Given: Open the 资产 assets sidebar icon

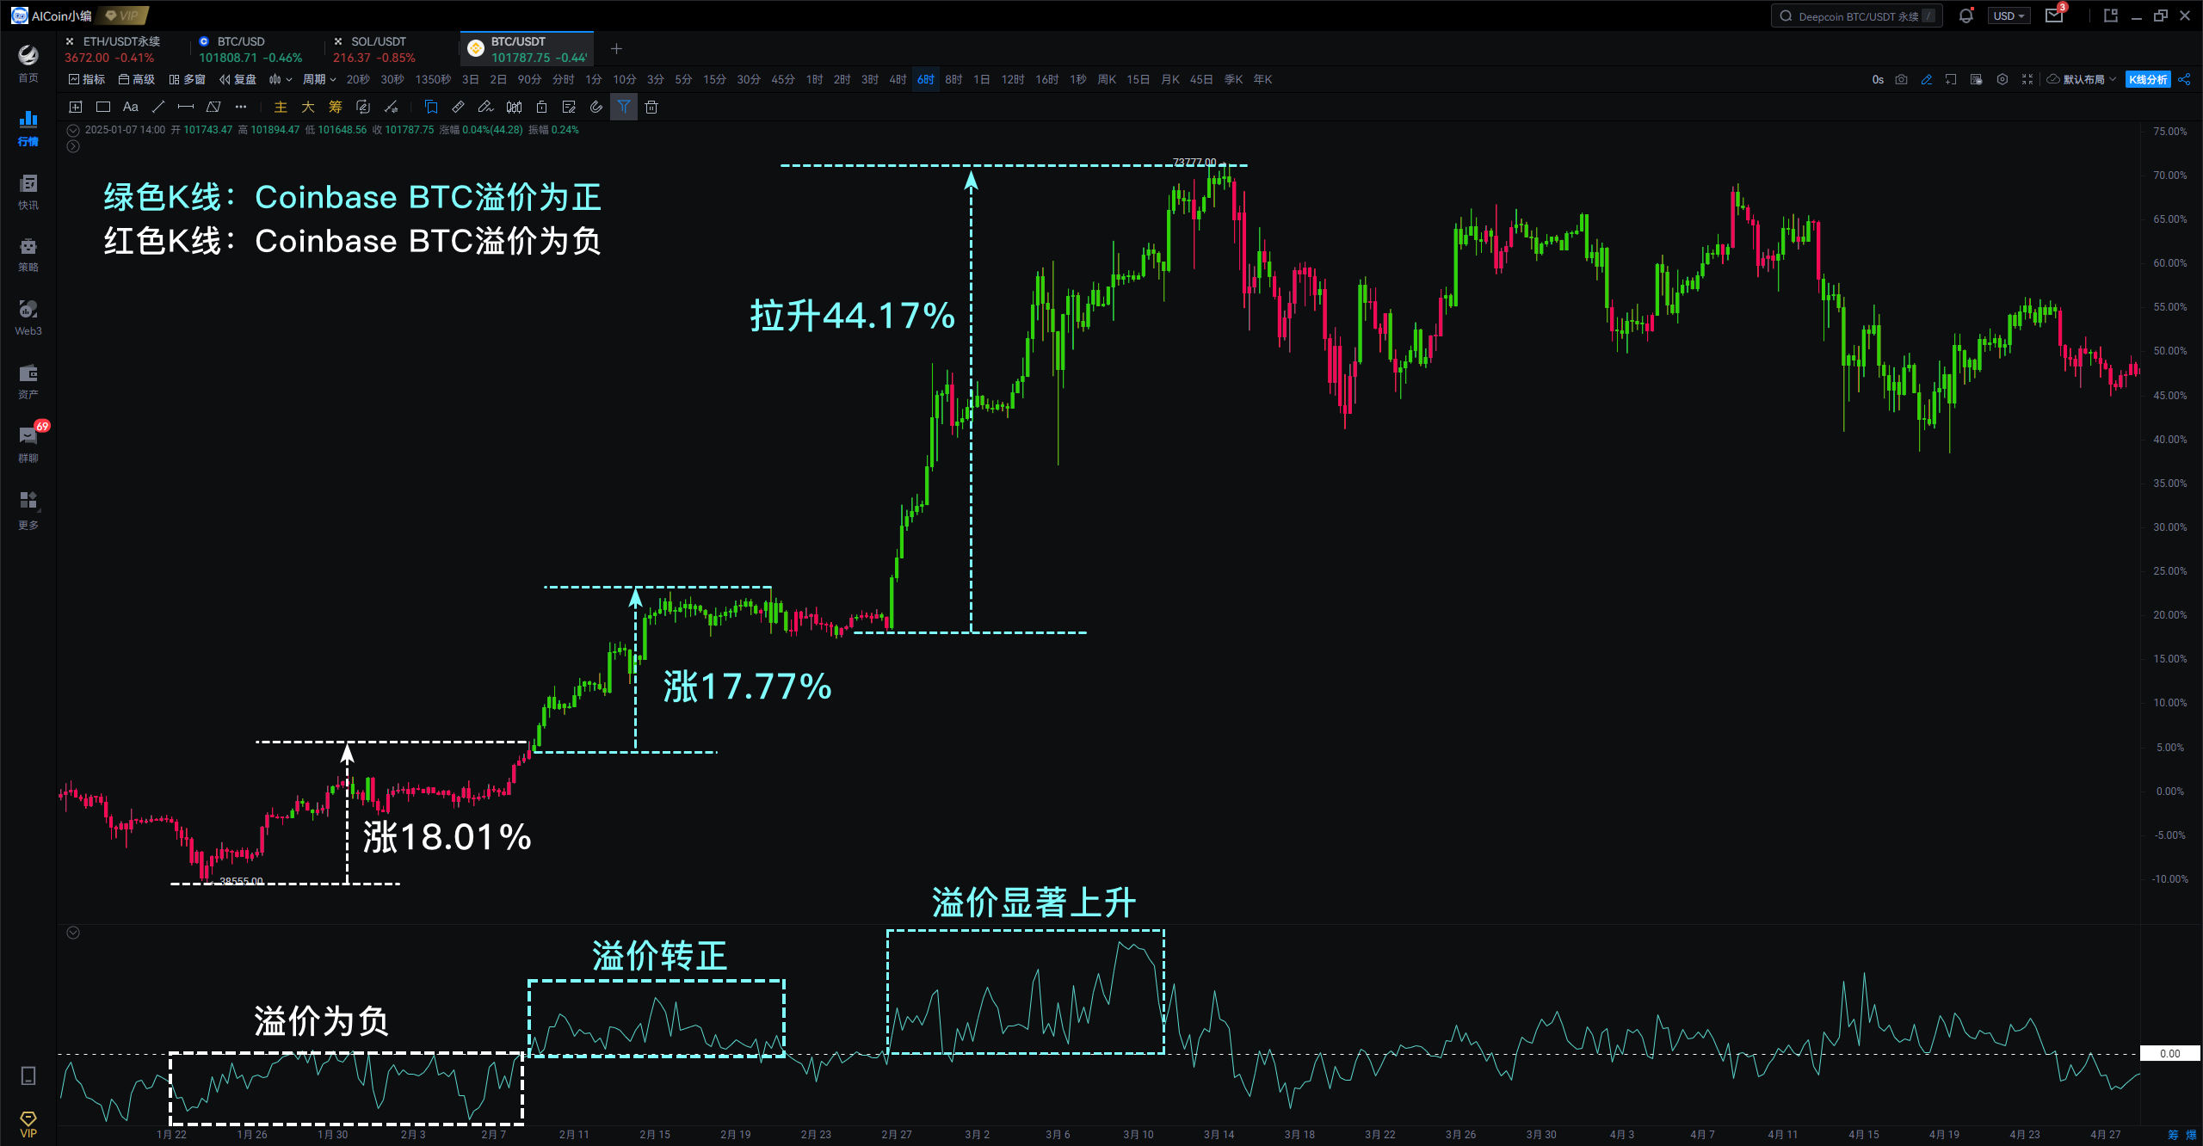Looking at the screenshot, I should tap(28, 382).
